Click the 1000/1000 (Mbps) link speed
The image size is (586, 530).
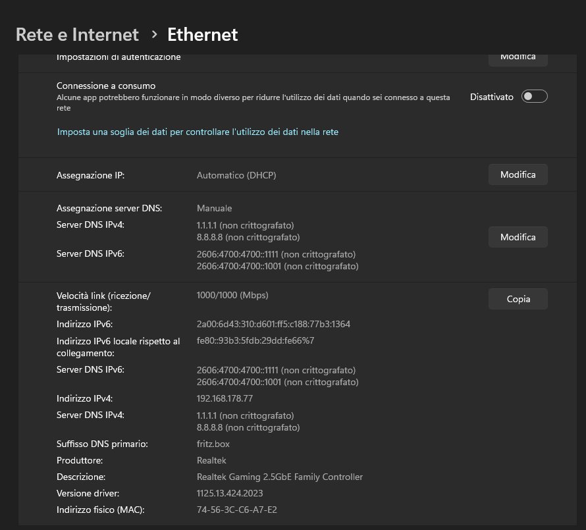tap(232, 295)
